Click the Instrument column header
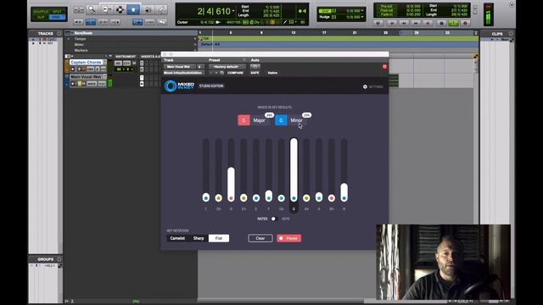 126,57
